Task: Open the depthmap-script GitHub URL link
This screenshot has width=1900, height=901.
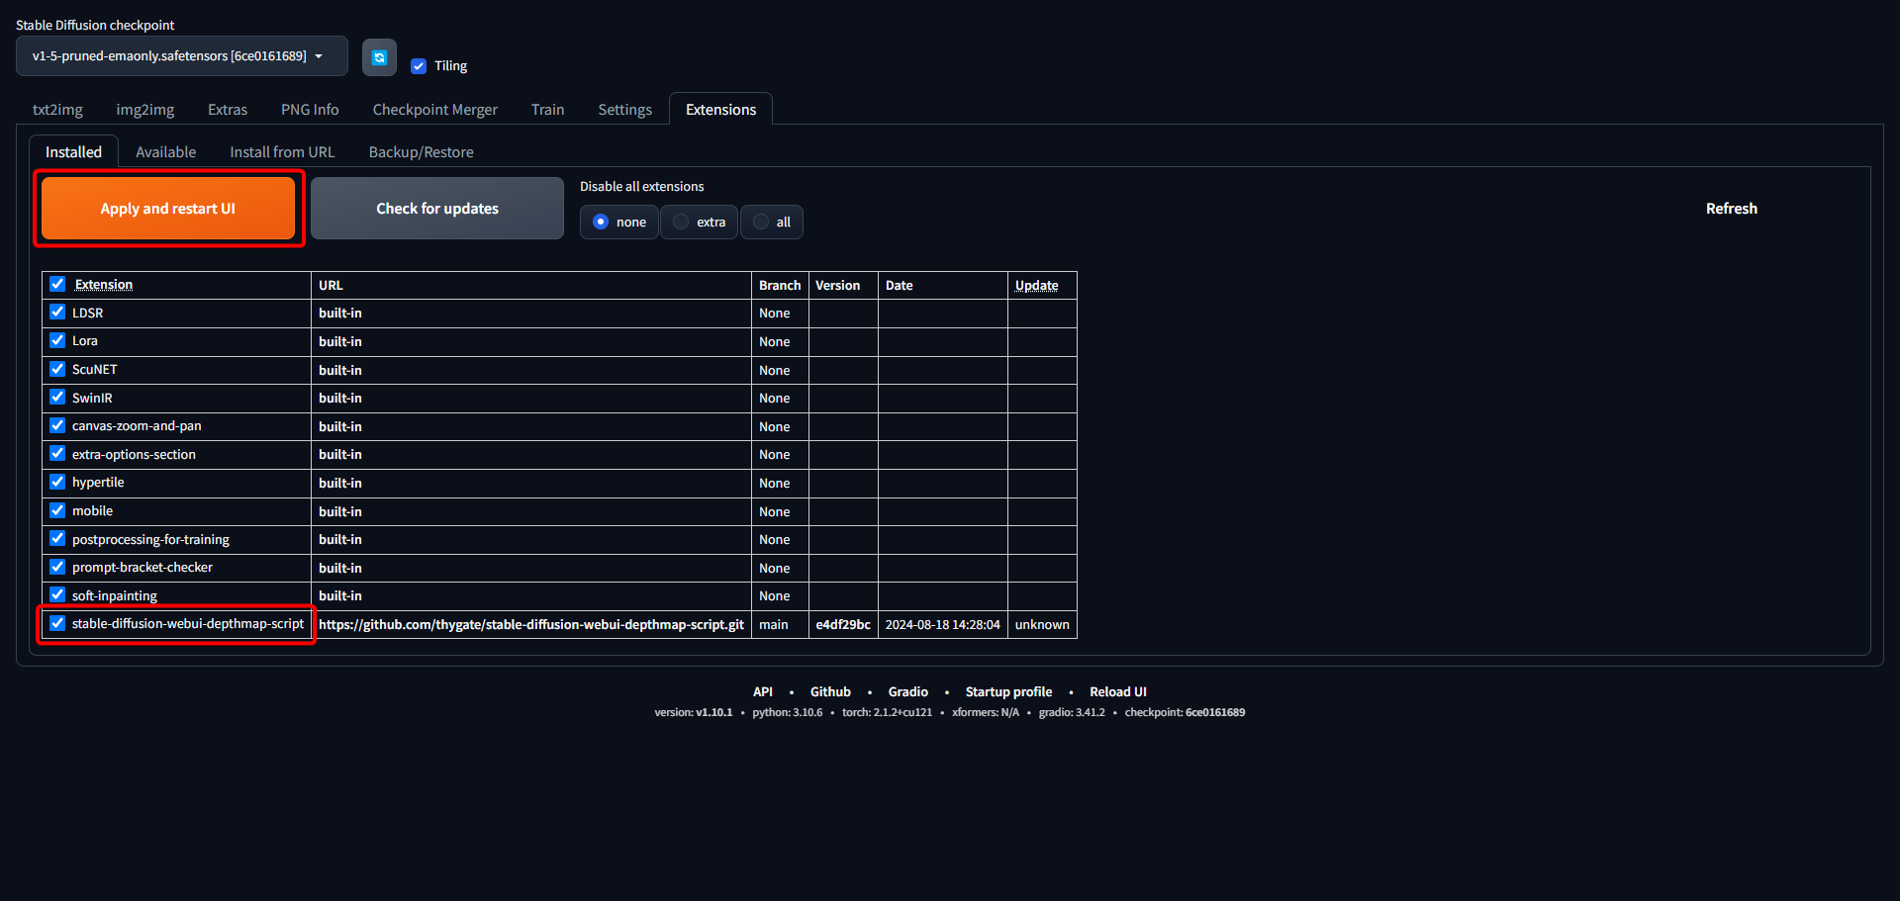Action: (x=530, y=625)
